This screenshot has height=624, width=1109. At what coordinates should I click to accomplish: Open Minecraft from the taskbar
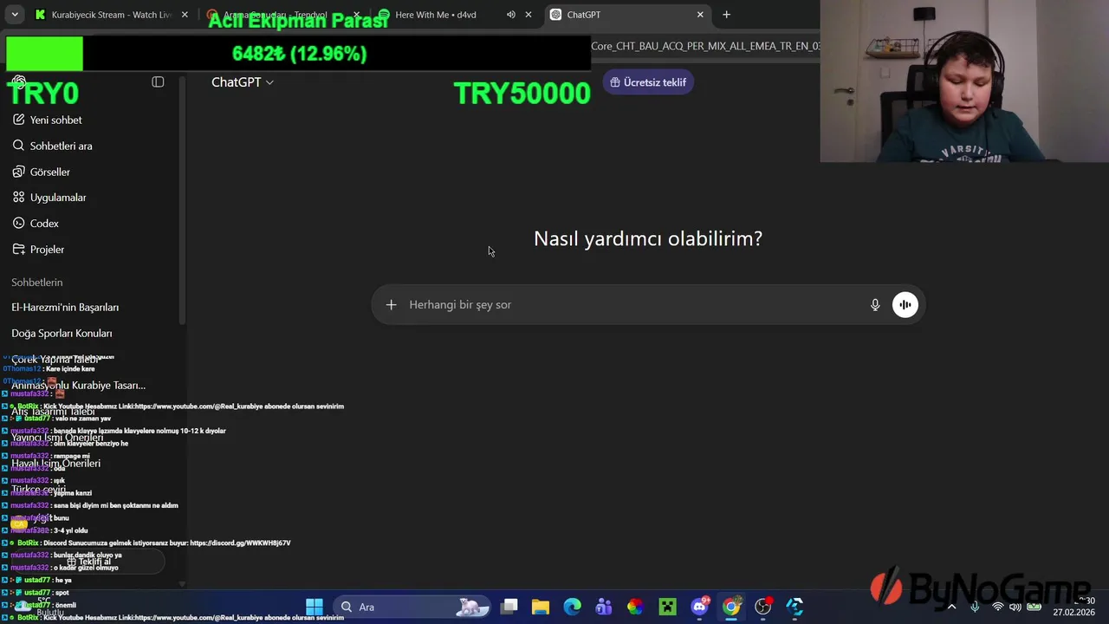pos(667,607)
